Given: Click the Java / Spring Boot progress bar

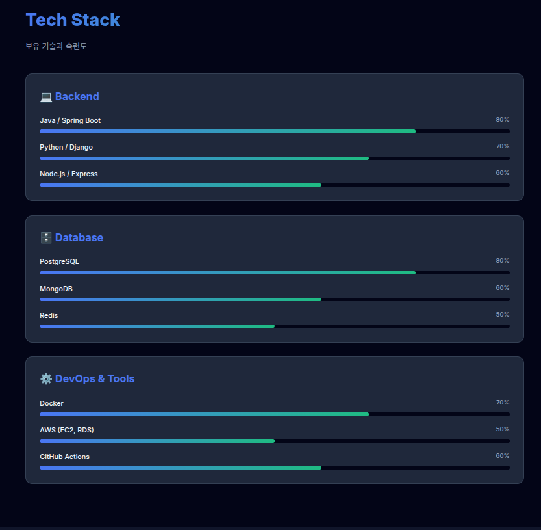Looking at the screenshot, I should [x=274, y=131].
